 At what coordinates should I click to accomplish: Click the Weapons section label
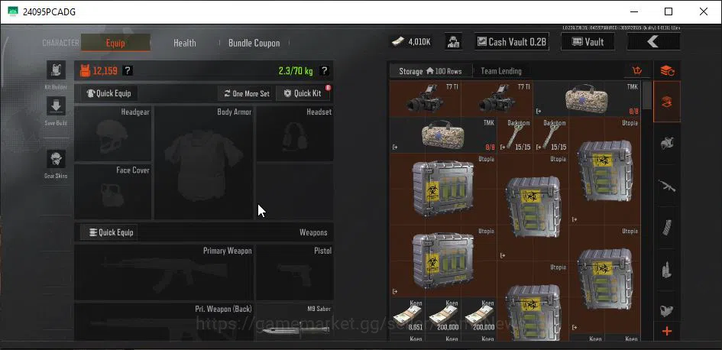[313, 232]
